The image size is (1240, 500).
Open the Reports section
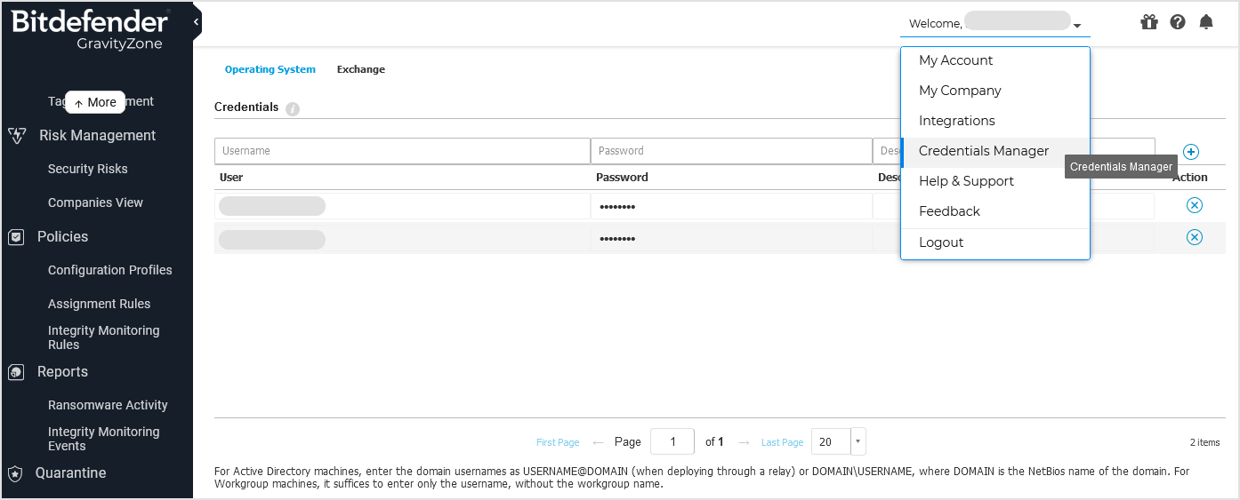[62, 372]
